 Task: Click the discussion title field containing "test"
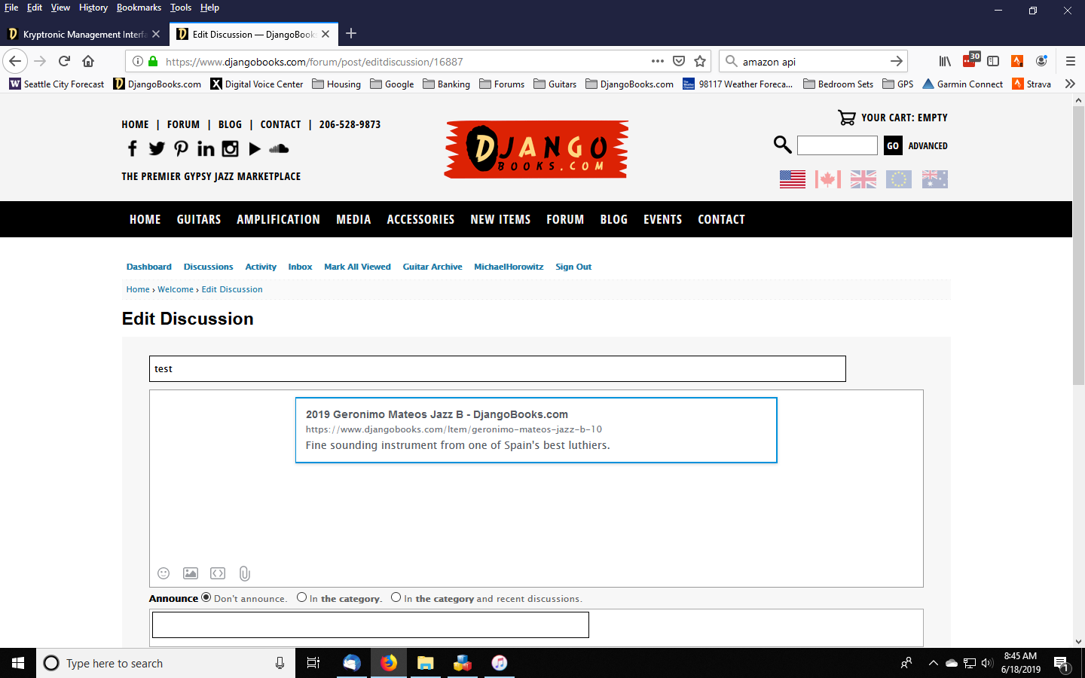497,368
